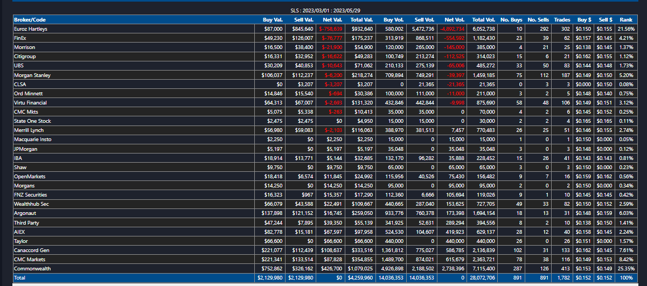The image size is (647, 286).
Task: Select the Net Vol. column header
Action: [x=455, y=19]
